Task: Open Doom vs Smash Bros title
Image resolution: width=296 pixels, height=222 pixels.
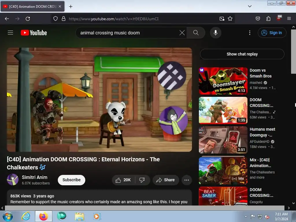Action: point(260,73)
